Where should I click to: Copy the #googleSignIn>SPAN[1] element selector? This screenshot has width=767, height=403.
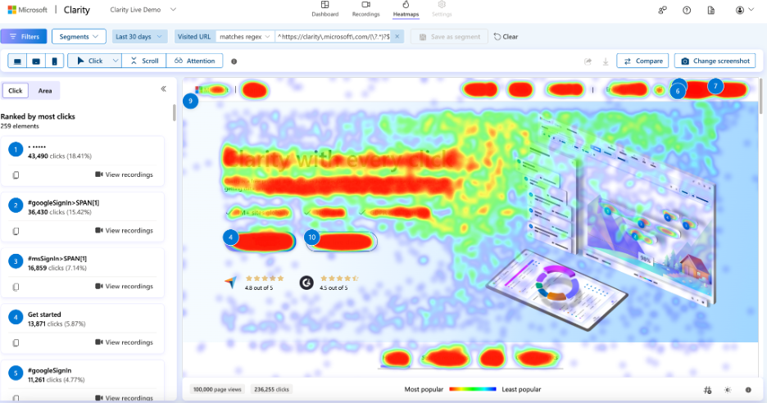tap(16, 231)
